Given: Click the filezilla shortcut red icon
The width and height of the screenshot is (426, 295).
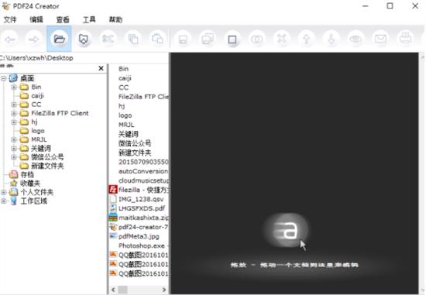Looking at the screenshot, I should click(x=113, y=190).
